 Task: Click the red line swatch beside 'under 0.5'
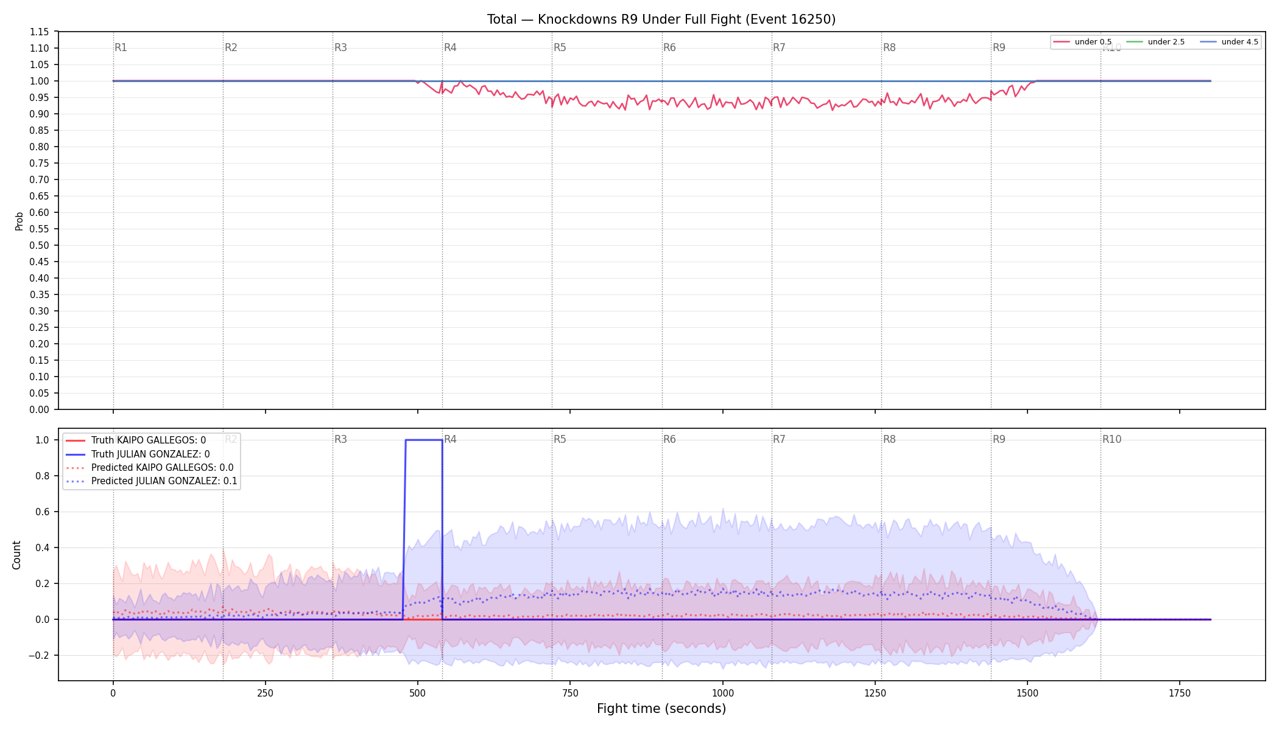click(x=1062, y=42)
